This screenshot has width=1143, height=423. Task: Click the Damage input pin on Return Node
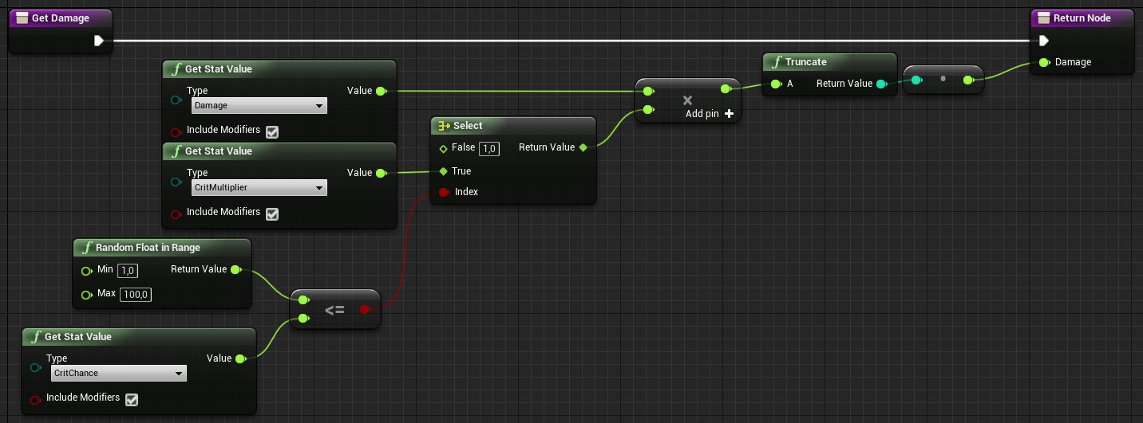click(1044, 62)
